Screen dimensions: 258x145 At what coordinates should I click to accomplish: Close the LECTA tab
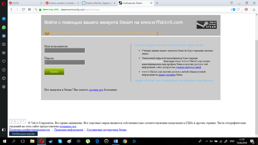pyautogui.click(x=41, y=3)
